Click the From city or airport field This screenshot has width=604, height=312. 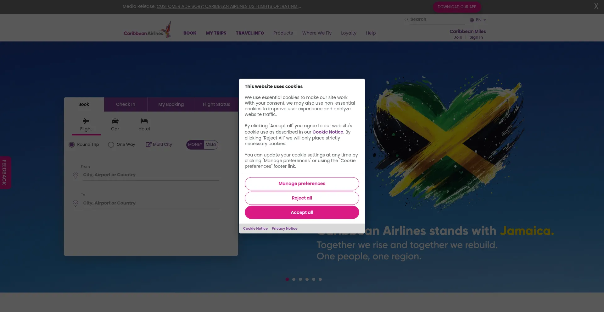pyautogui.click(x=151, y=175)
